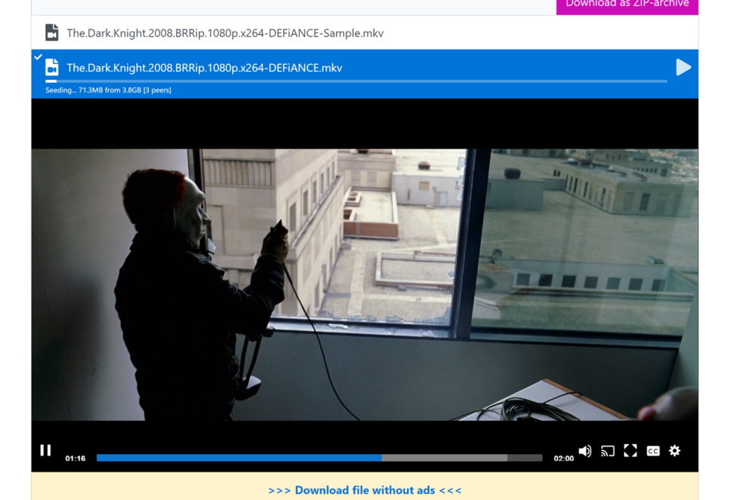The height and width of the screenshot is (500, 755).
Task: Select The.Dark.Knight DEFiANCE.mkv file name
Action: [204, 68]
